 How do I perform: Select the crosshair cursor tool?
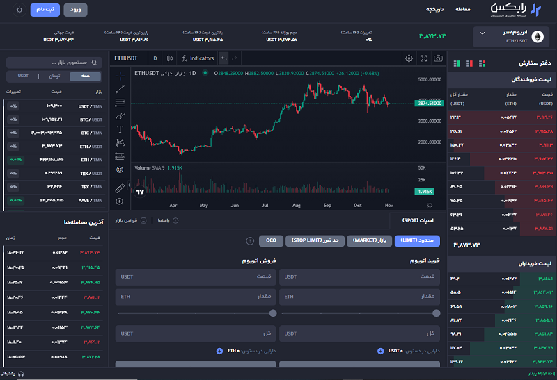[x=120, y=76]
